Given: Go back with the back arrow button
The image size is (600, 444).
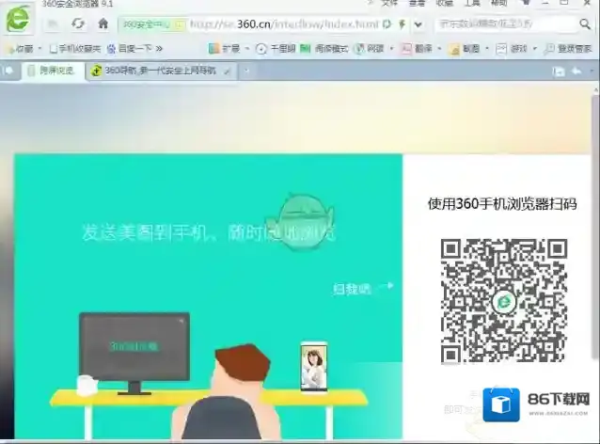Looking at the screenshot, I should coord(53,24).
